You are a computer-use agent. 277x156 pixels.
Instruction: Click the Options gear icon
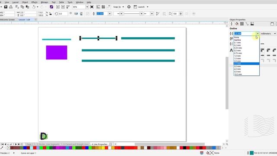point(129,7)
